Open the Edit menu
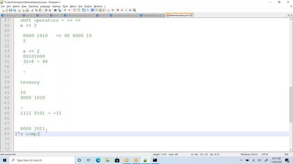293x164 pixels. point(9,6)
